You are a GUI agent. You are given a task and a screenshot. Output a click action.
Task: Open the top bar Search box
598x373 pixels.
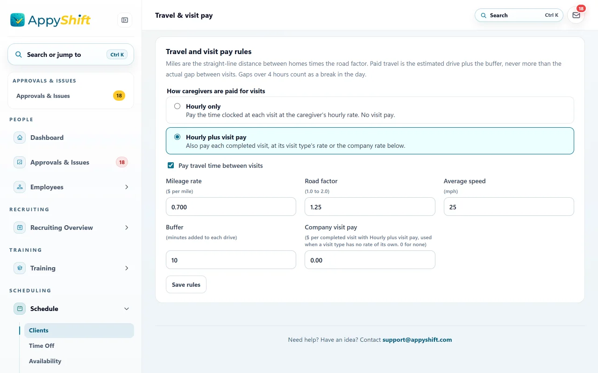click(x=519, y=15)
